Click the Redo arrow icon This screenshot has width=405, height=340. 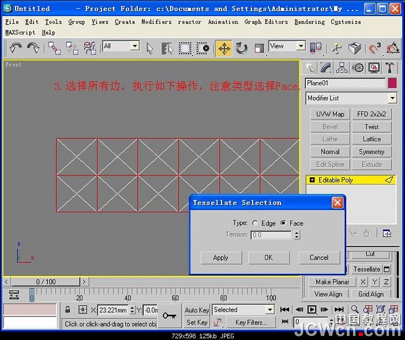33,48
